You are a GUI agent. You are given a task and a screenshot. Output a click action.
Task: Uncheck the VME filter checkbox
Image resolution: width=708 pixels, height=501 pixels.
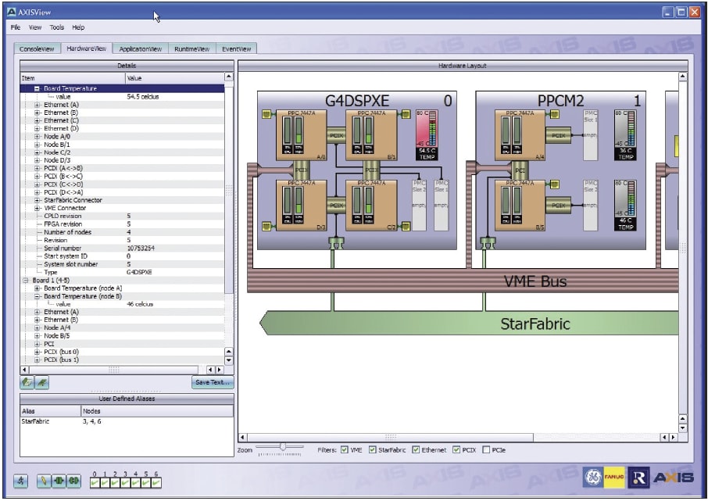click(x=345, y=450)
